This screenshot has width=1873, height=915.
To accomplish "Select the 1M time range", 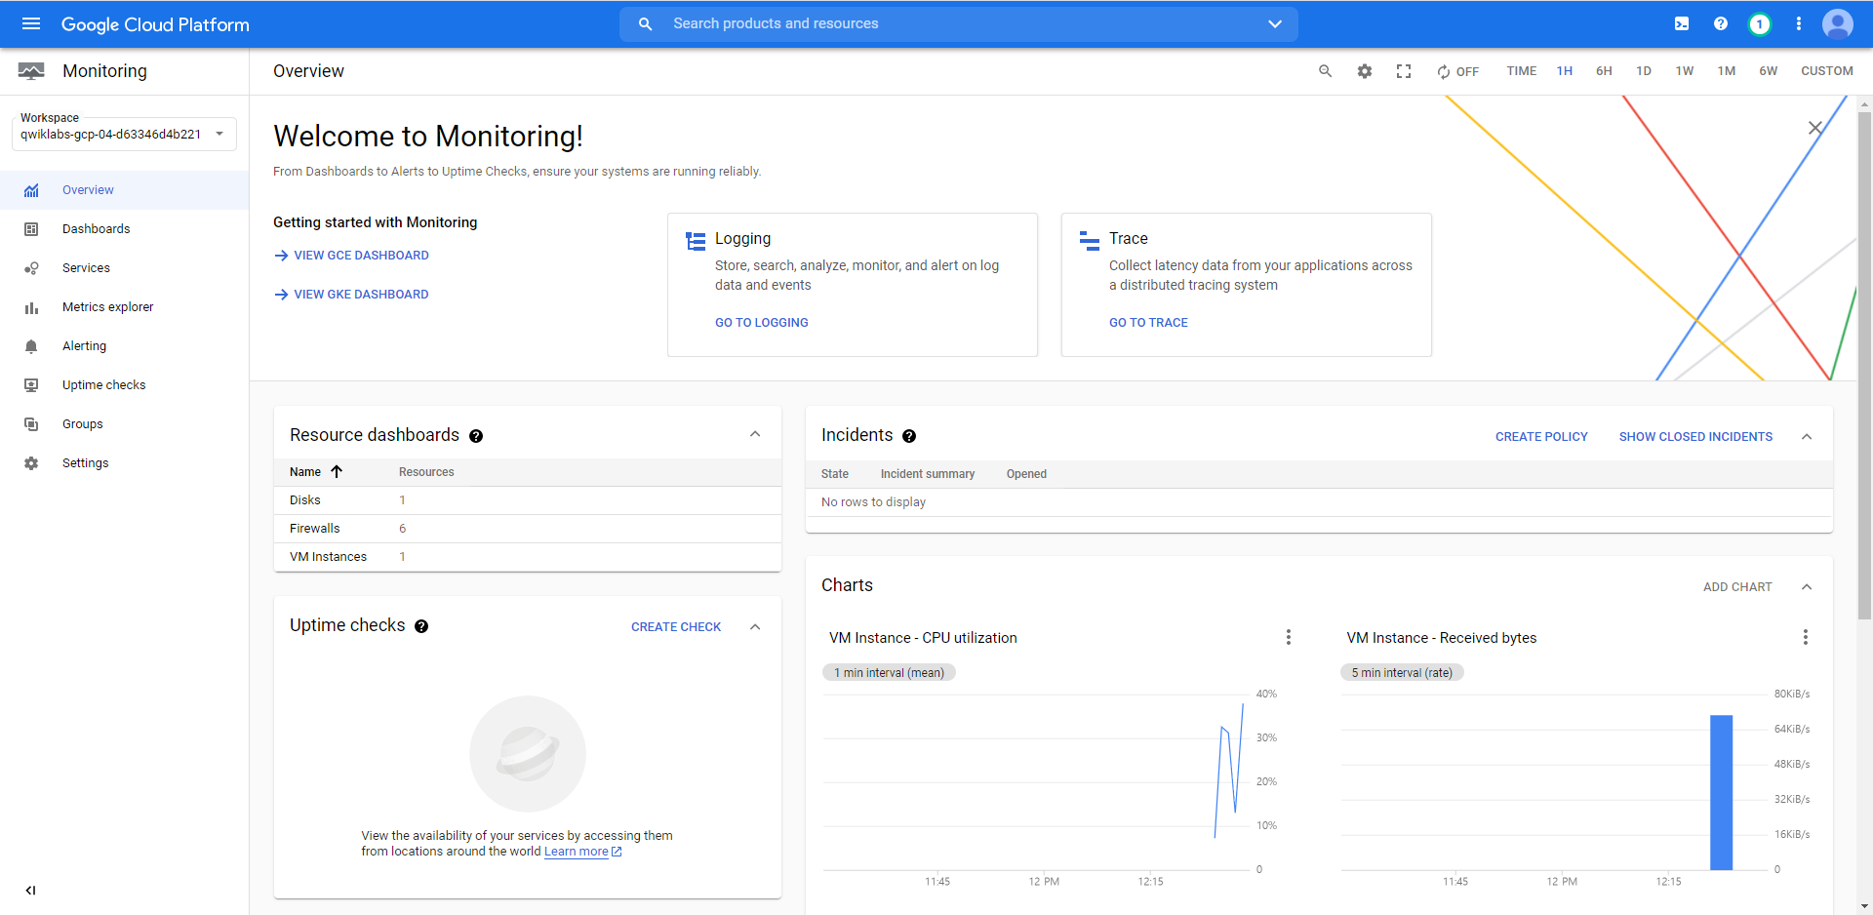I will (1727, 71).
